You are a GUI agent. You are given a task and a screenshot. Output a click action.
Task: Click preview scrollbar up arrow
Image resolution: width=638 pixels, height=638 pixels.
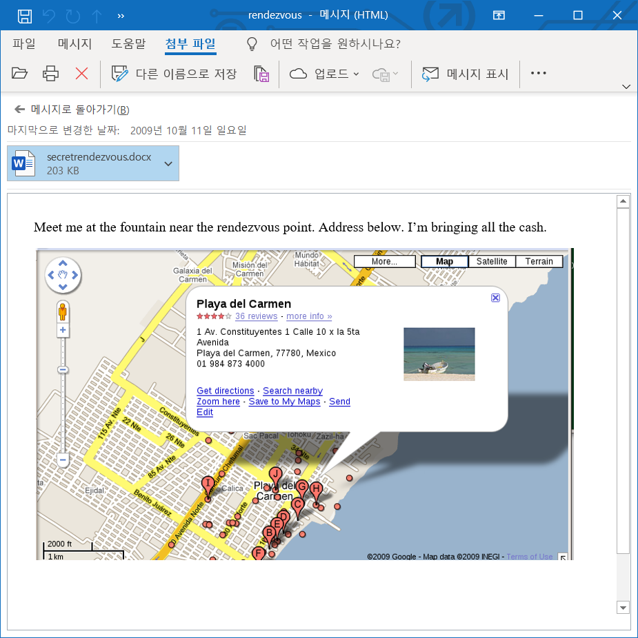tap(623, 201)
